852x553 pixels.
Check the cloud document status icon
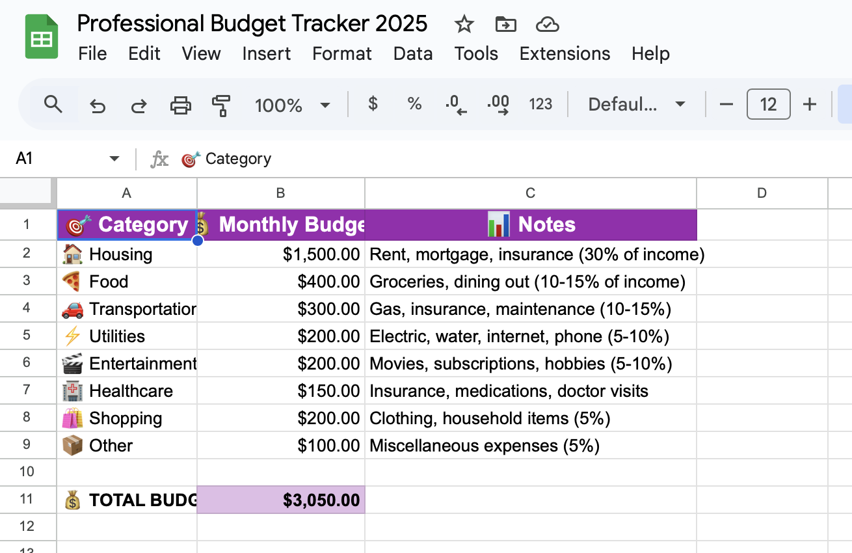click(x=548, y=25)
